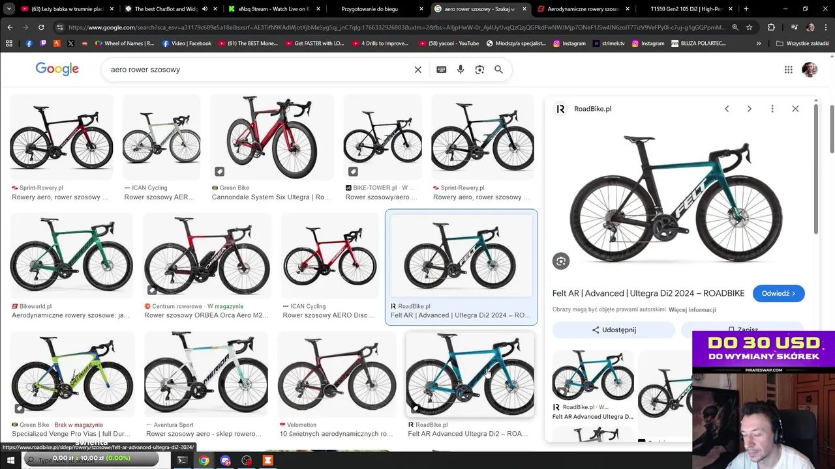Open a new browser tab with plus
This screenshot has width=835, height=469.
pyautogui.click(x=746, y=9)
